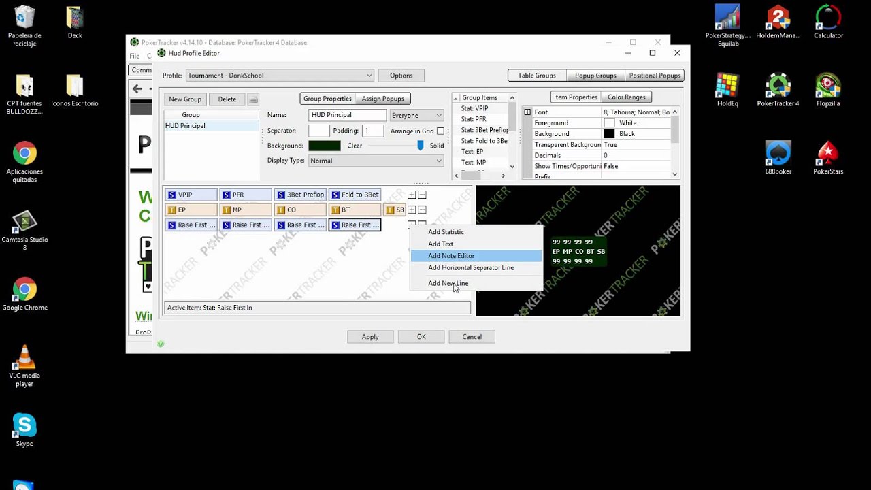Select the 3Bet Preflop stat item
The width and height of the screenshot is (871, 490).
point(299,195)
